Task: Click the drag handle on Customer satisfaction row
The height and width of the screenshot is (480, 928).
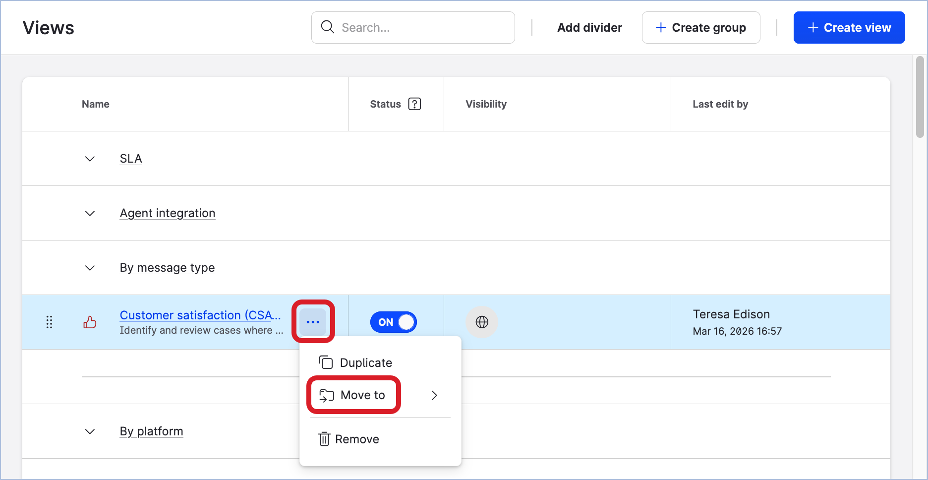Action: click(49, 322)
